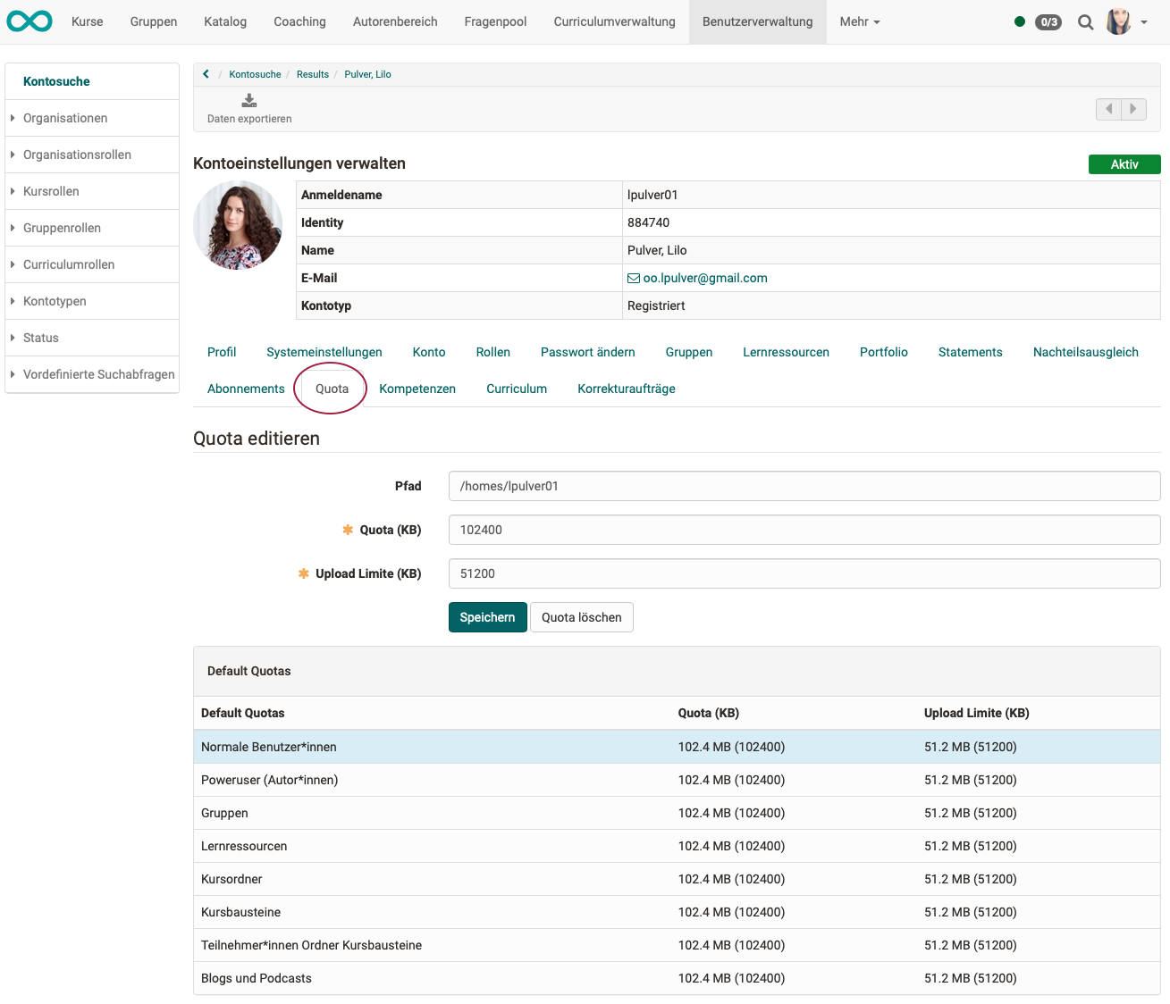Switch to the Rollen tab
Screen dimensions: 1170x1004
492,352
